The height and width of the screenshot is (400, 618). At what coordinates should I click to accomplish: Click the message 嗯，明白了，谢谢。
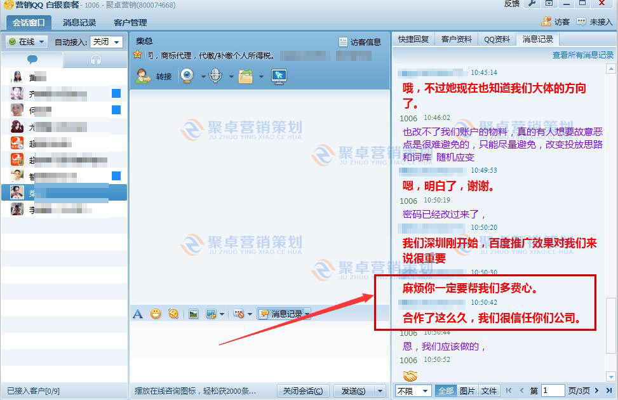coord(448,185)
